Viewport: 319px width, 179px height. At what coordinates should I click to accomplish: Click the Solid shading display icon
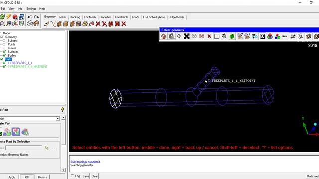(x=36, y=23)
